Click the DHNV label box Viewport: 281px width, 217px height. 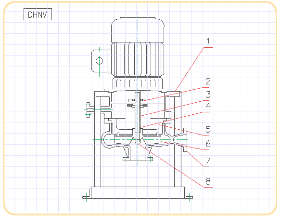point(38,14)
